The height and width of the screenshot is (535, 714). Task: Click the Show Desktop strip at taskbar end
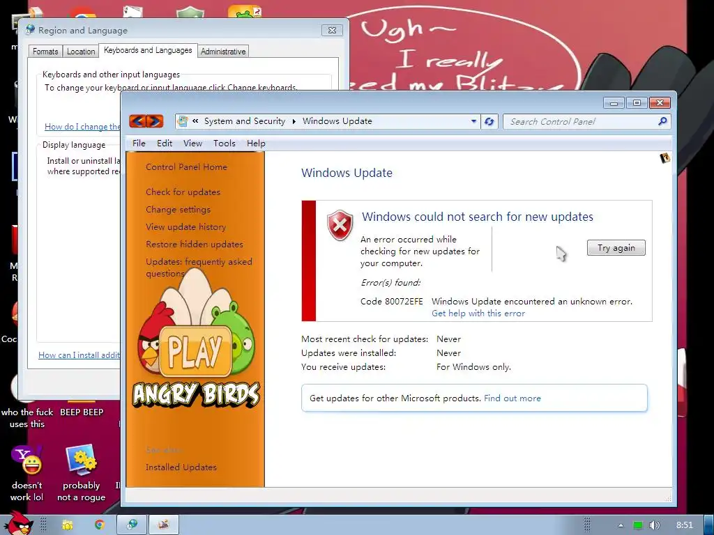[x=709, y=525]
